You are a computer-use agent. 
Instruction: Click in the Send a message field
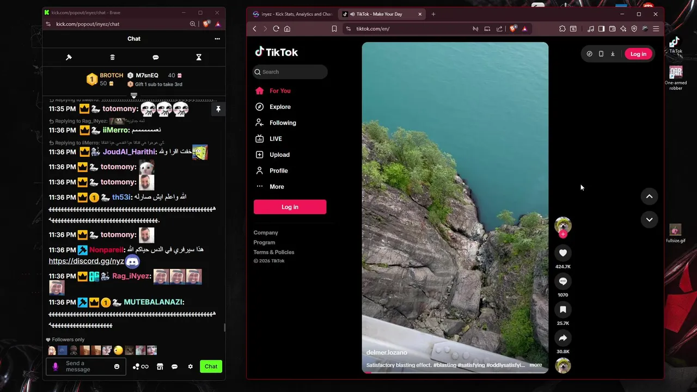coord(85,366)
